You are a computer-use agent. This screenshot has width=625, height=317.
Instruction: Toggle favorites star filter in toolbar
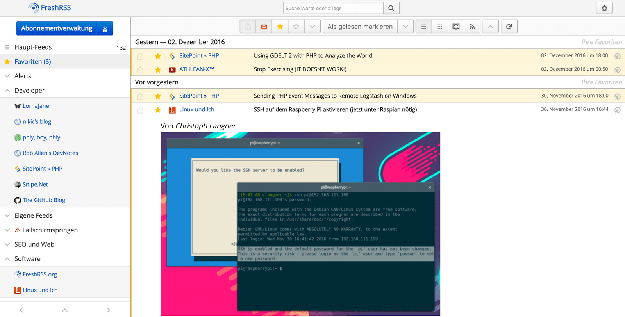[280, 27]
